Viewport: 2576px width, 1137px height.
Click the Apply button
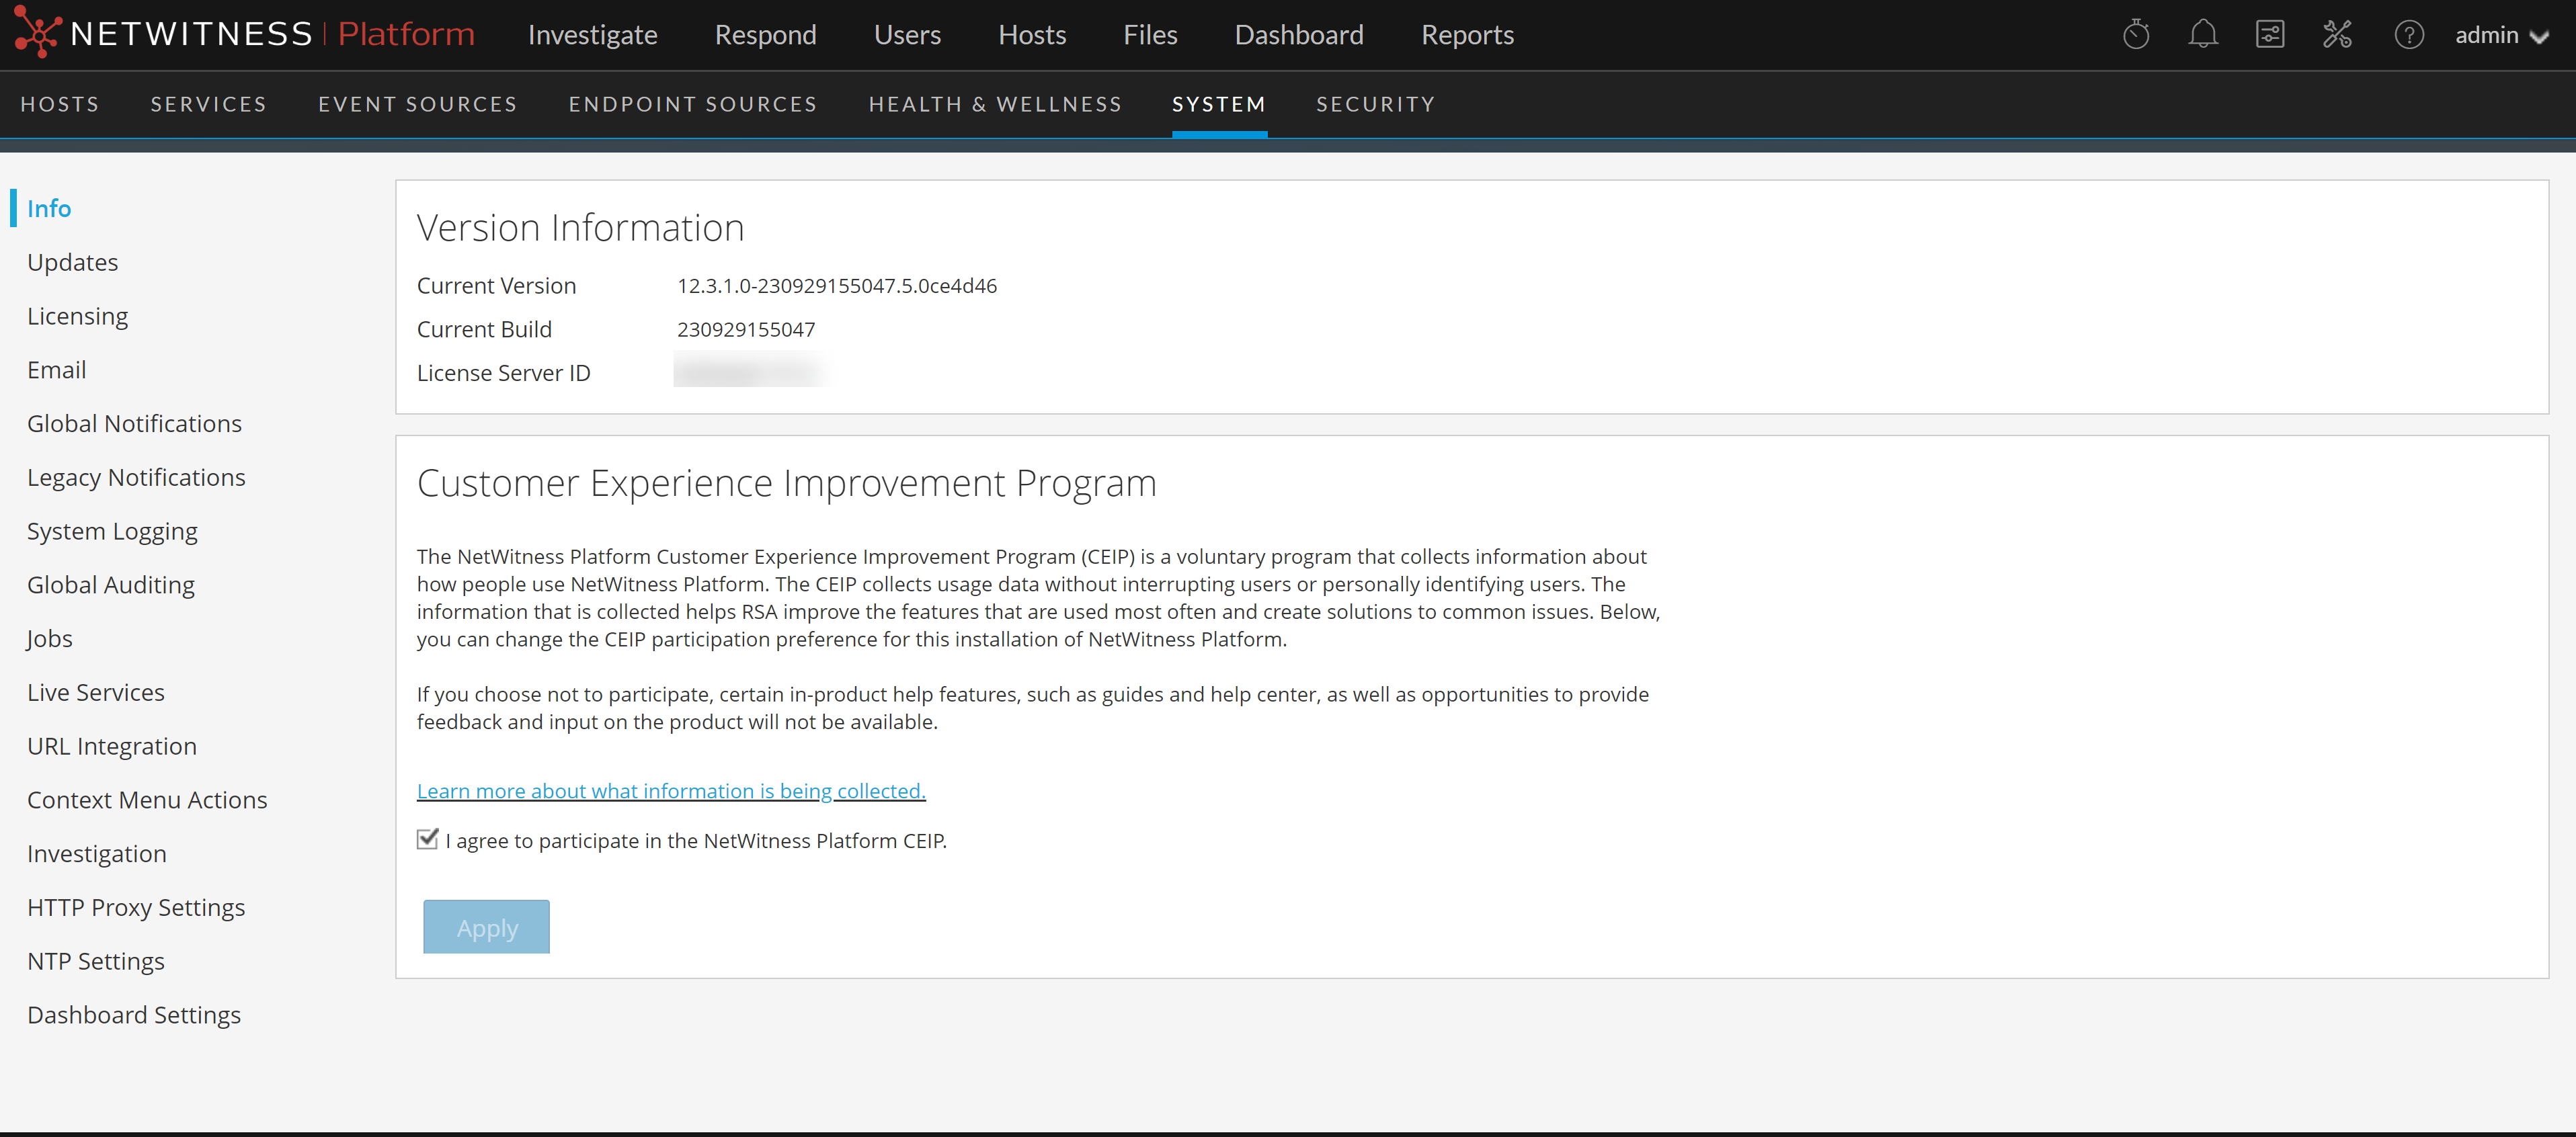point(486,926)
